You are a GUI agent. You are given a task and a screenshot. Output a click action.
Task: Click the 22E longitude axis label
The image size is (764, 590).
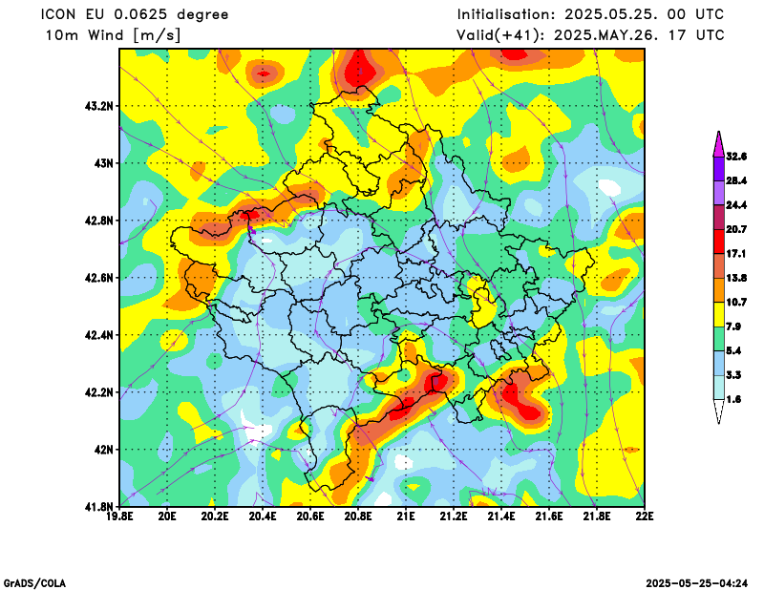tap(645, 516)
